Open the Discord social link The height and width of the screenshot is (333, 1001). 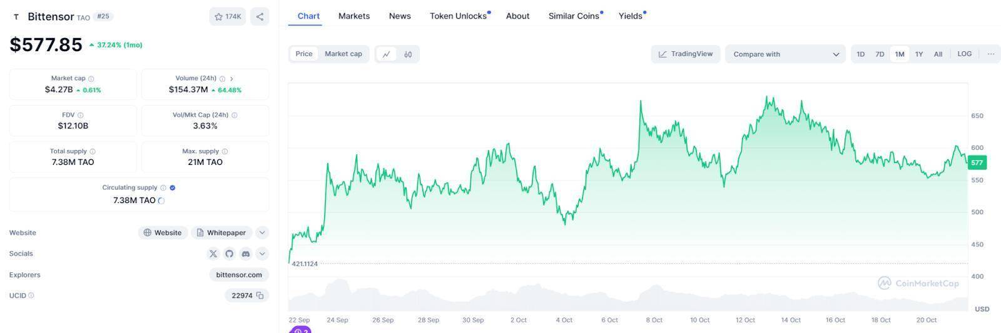coord(246,254)
